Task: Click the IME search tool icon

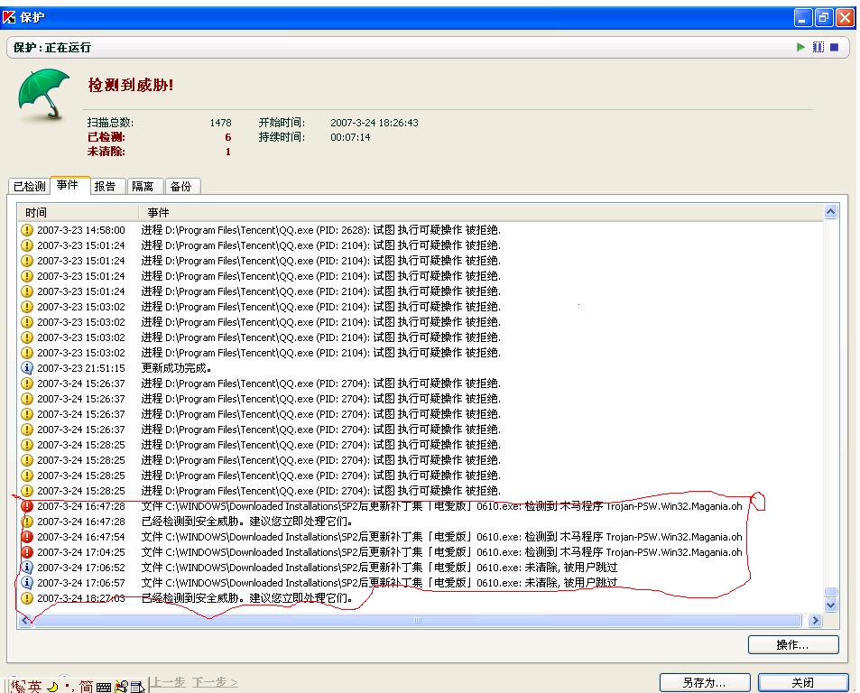Action: click(x=121, y=687)
